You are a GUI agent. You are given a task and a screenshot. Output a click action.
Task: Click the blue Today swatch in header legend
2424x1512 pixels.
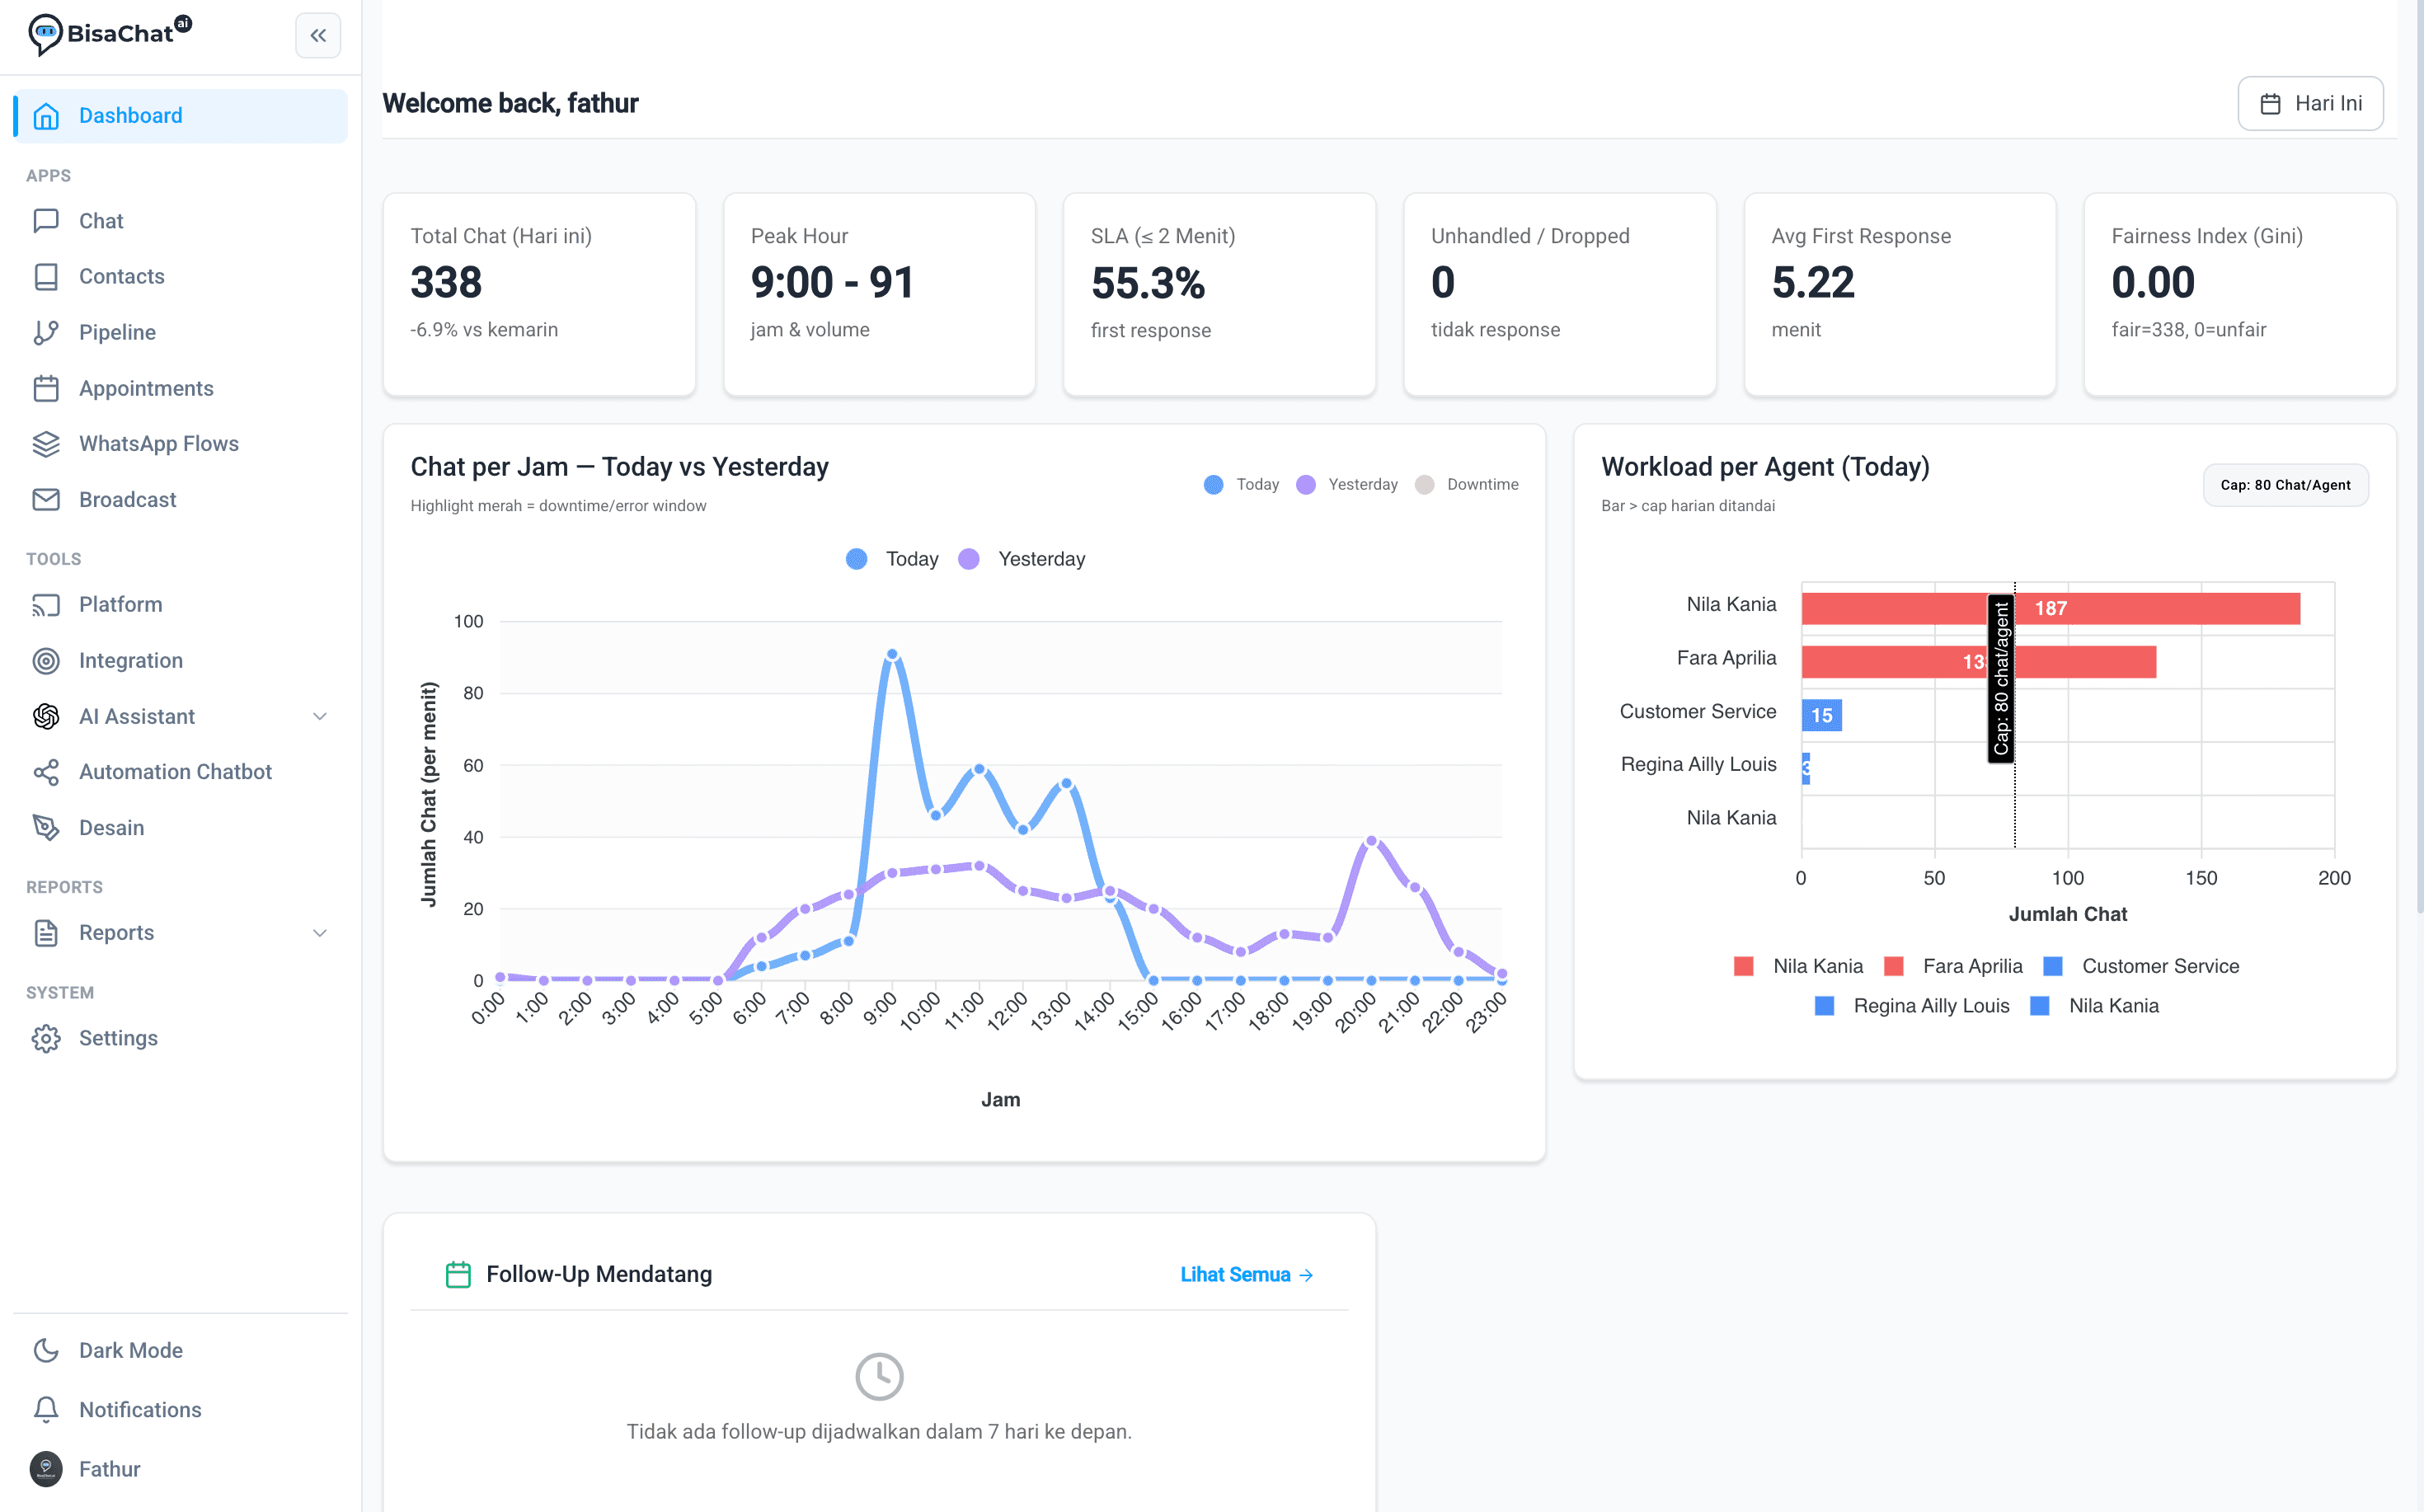[x=1213, y=485]
